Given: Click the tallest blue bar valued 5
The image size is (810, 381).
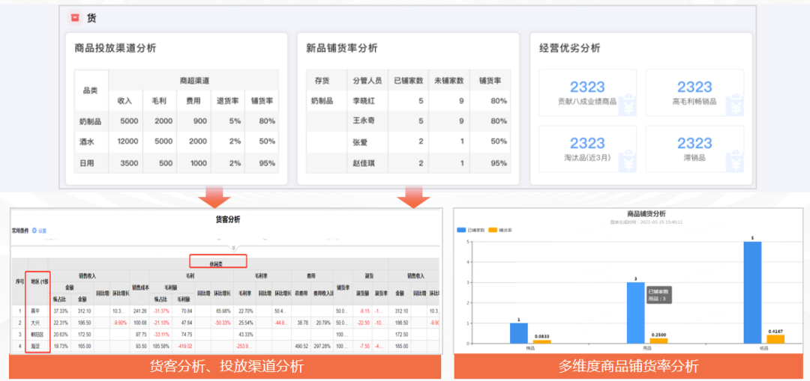Looking at the screenshot, I should coord(752,292).
